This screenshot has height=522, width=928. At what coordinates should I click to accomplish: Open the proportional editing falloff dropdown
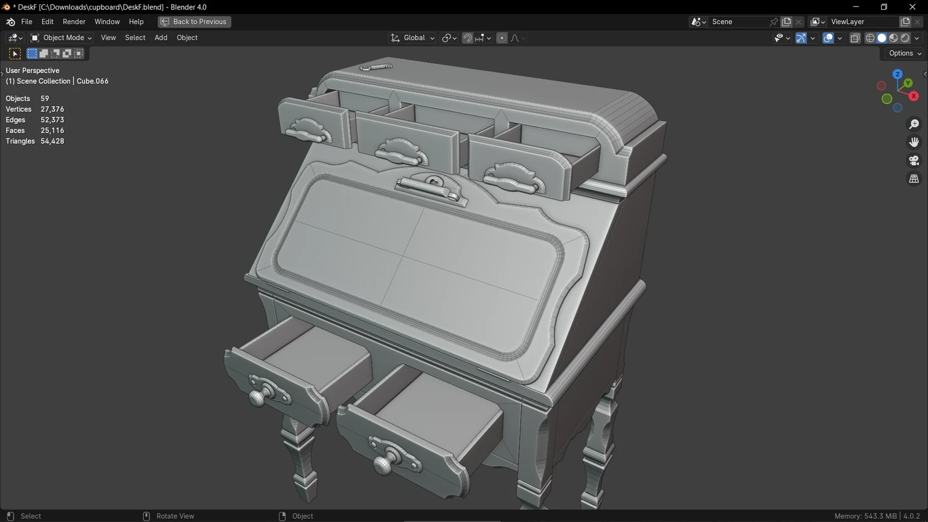[518, 38]
